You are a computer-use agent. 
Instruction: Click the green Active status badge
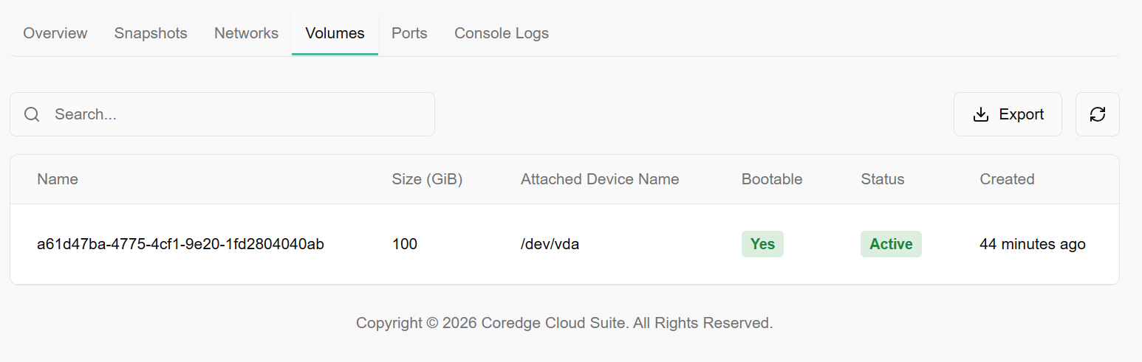point(890,244)
